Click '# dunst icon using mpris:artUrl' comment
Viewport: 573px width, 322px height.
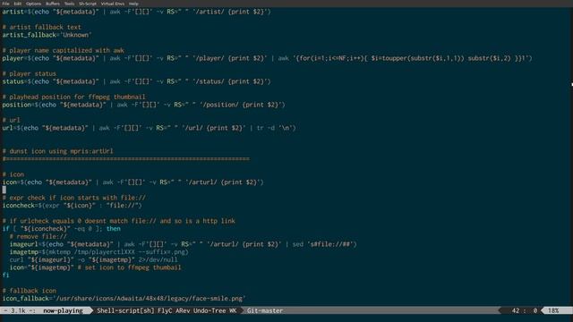57,151
